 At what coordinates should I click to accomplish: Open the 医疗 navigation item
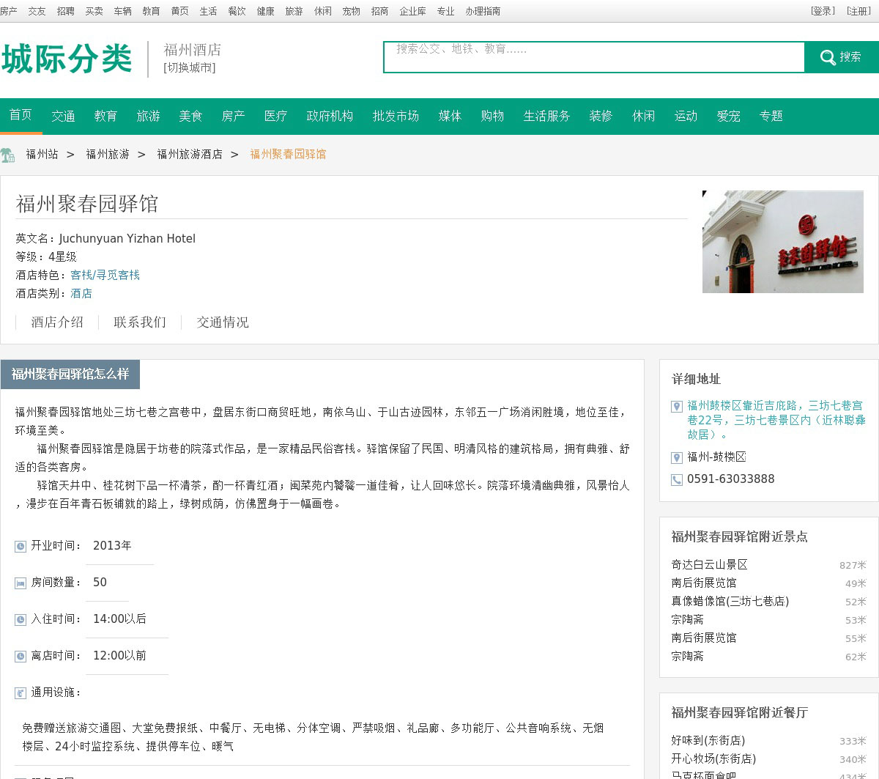point(275,116)
